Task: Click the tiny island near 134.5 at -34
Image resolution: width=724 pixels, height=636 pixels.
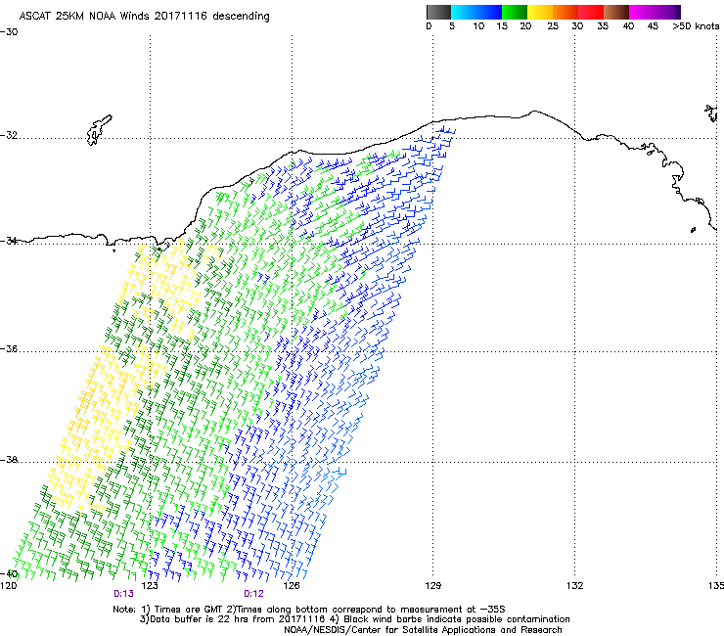Action: pyautogui.click(x=693, y=230)
